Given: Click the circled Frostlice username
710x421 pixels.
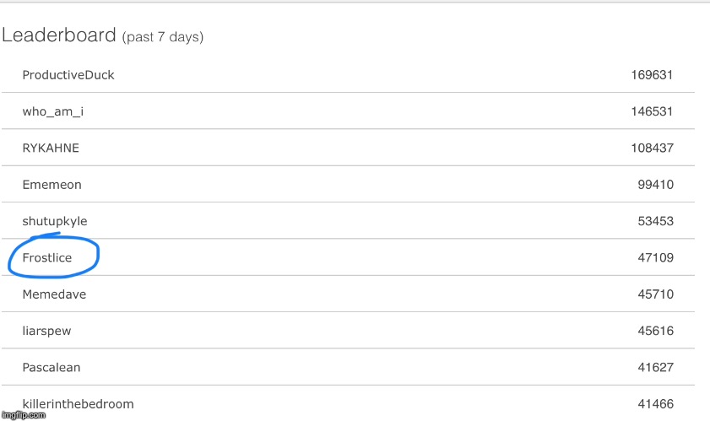Looking at the screenshot, I should [x=47, y=257].
